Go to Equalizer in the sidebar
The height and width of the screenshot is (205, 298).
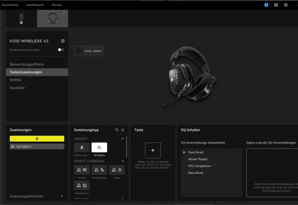pyautogui.click(x=17, y=88)
